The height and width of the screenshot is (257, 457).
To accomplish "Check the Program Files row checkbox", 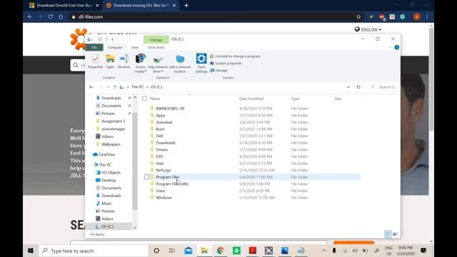I will [146, 177].
